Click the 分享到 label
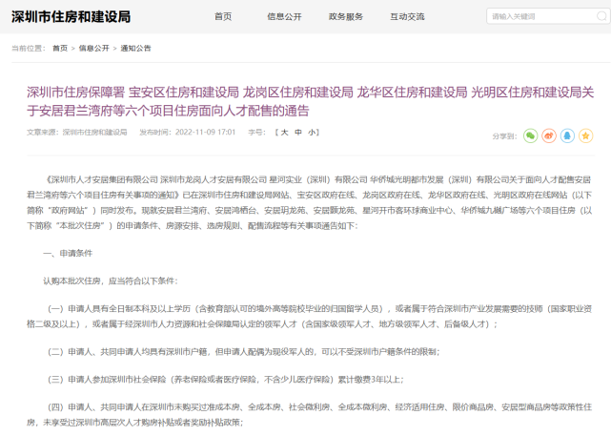Viewport: 611px width, 436px height. coord(504,136)
